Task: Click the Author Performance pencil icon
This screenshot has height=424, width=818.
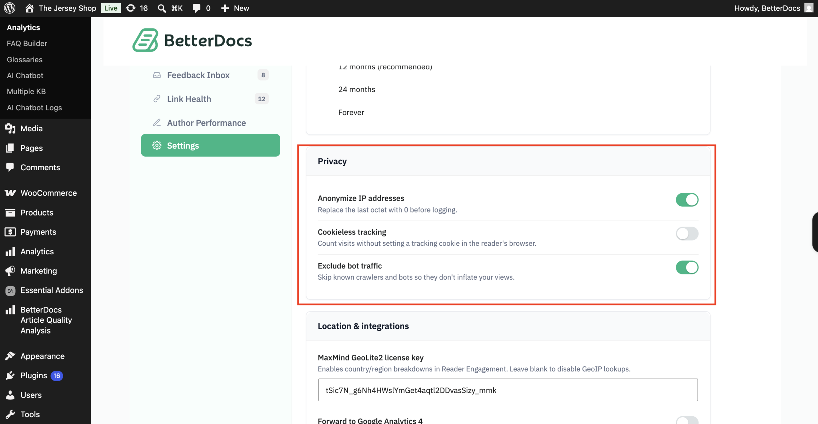Action: click(x=157, y=123)
